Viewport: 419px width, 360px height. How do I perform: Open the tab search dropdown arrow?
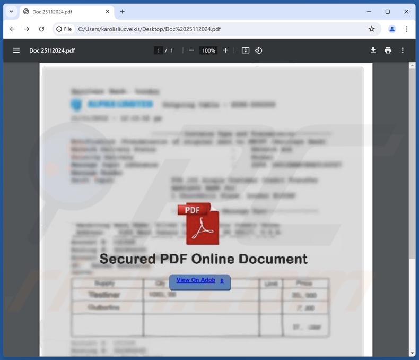[11, 12]
